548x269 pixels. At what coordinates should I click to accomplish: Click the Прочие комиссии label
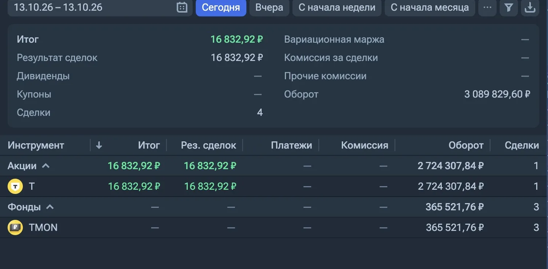click(325, 76)
